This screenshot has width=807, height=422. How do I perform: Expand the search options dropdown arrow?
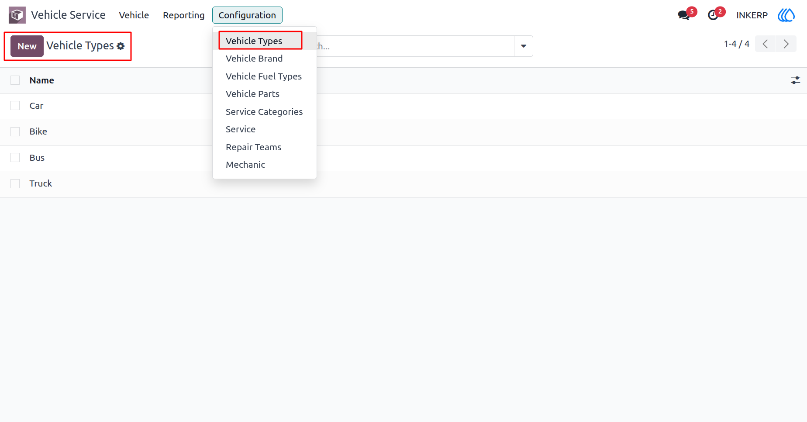(x=524, y=46)
